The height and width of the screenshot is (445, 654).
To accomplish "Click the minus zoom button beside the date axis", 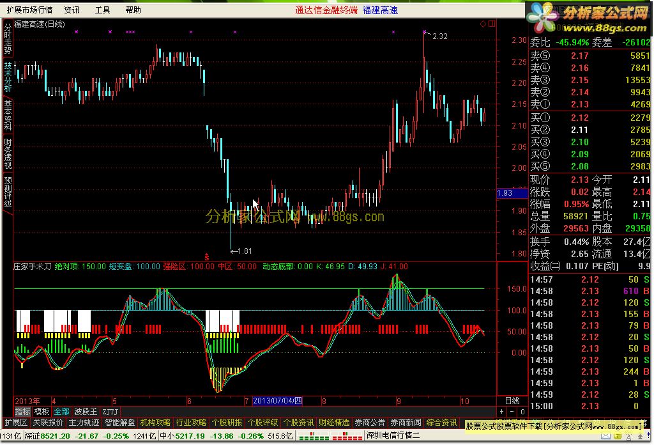I will point(512,412).
